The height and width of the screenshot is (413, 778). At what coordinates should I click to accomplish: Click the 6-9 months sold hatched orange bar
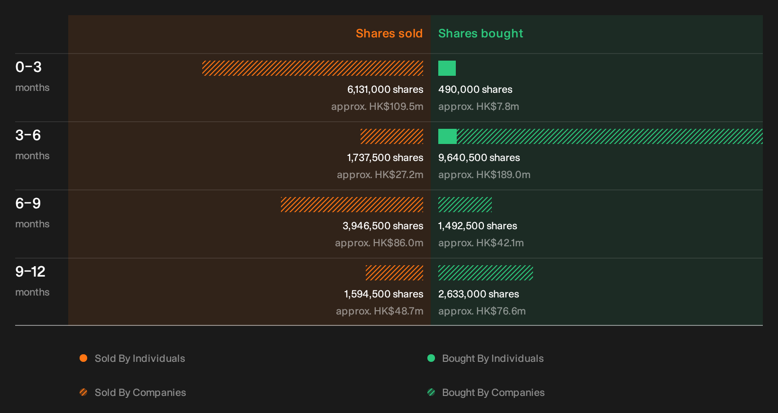pos(352,205)
